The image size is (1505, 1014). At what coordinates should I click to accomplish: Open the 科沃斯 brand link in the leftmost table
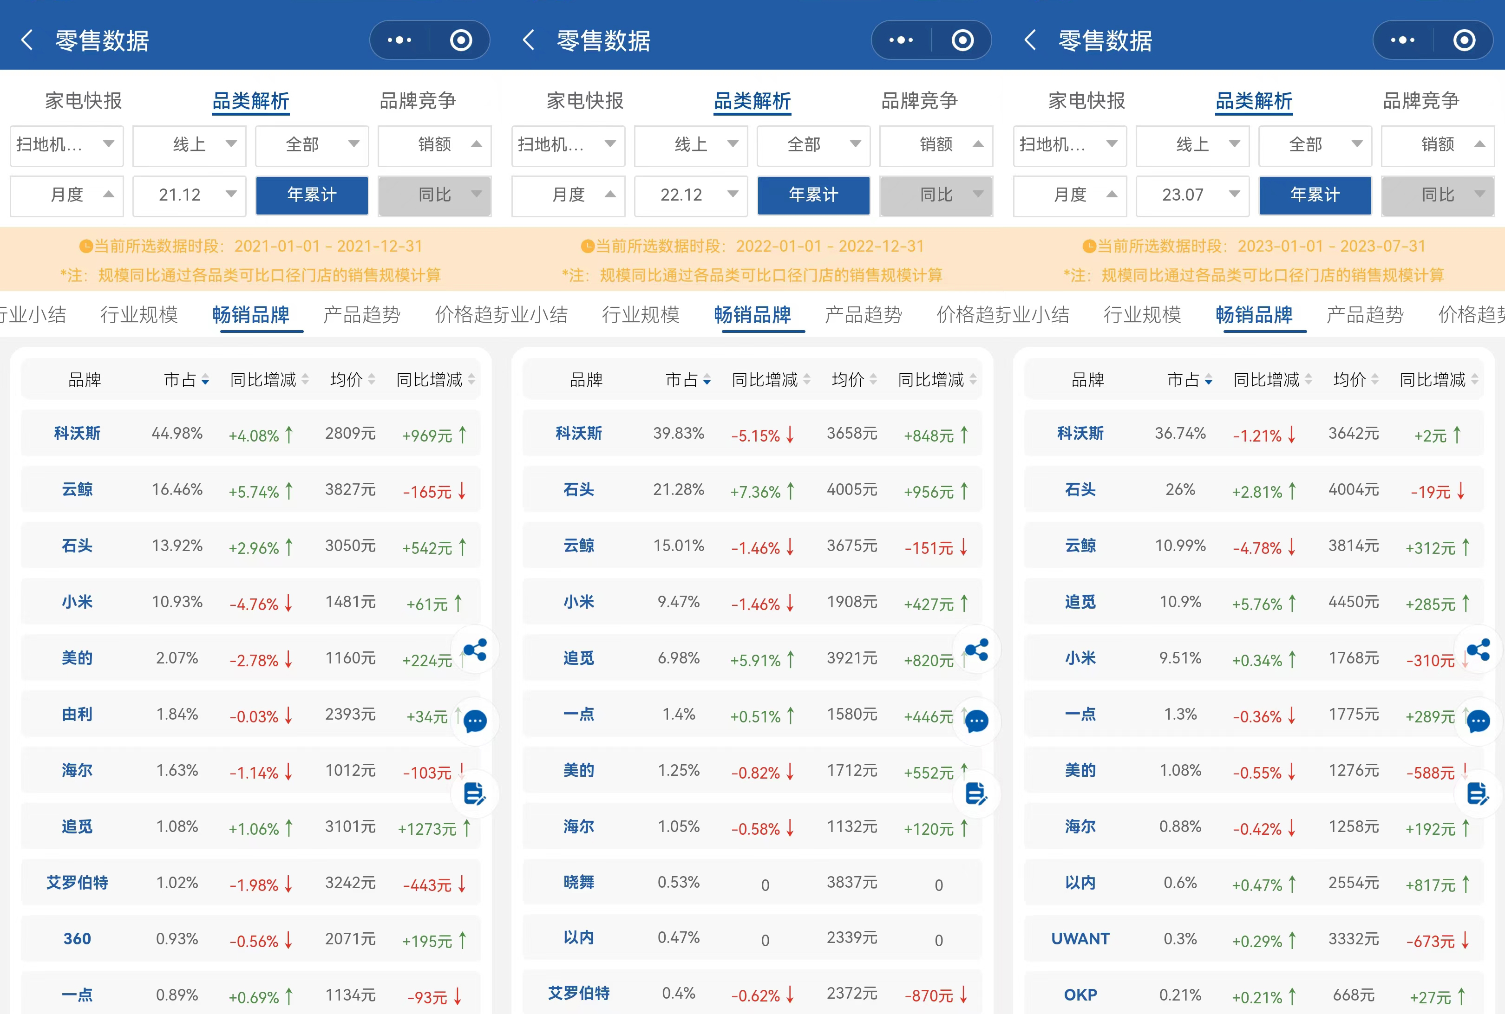coord(77,433)
